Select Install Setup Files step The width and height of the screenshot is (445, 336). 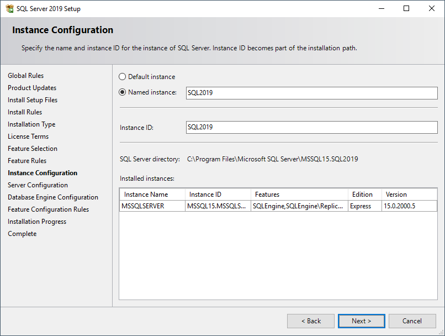point(33,100)
